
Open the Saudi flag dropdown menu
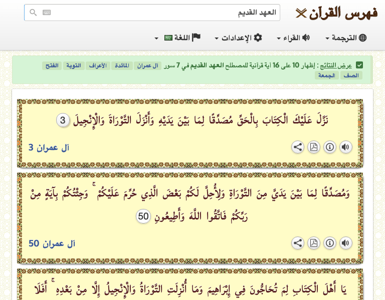(163, 38)
